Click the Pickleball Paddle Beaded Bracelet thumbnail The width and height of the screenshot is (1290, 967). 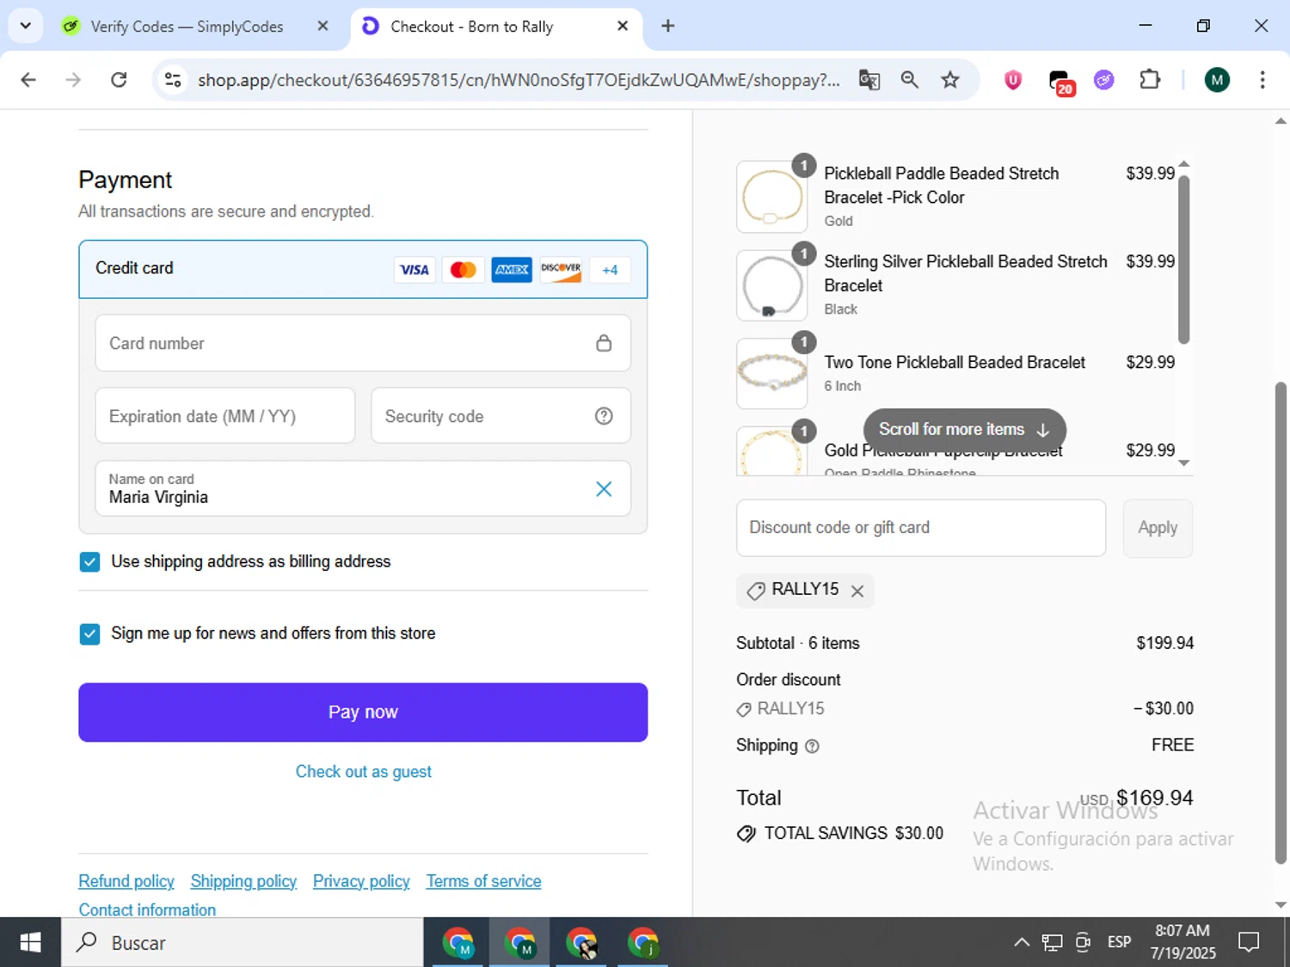(771, 197)
